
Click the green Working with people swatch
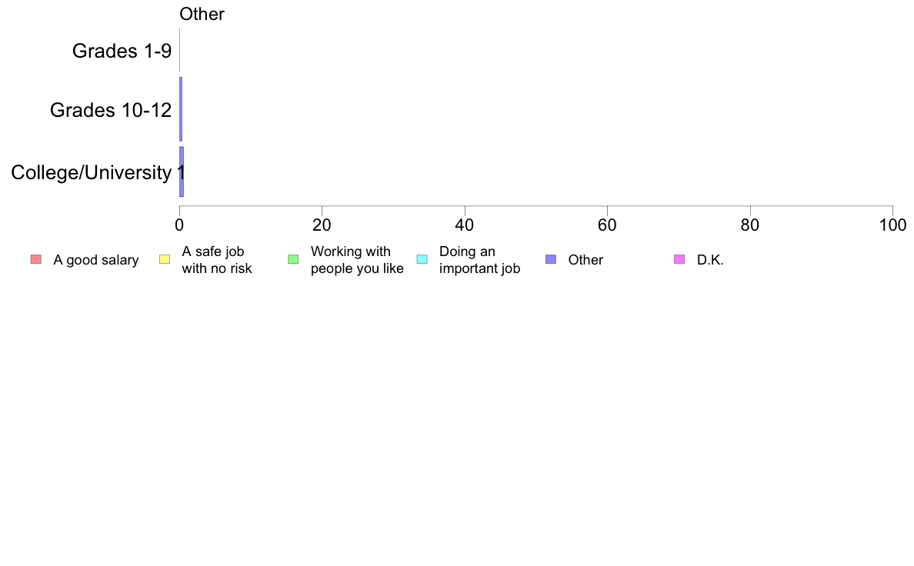click(x=293, y=259)
